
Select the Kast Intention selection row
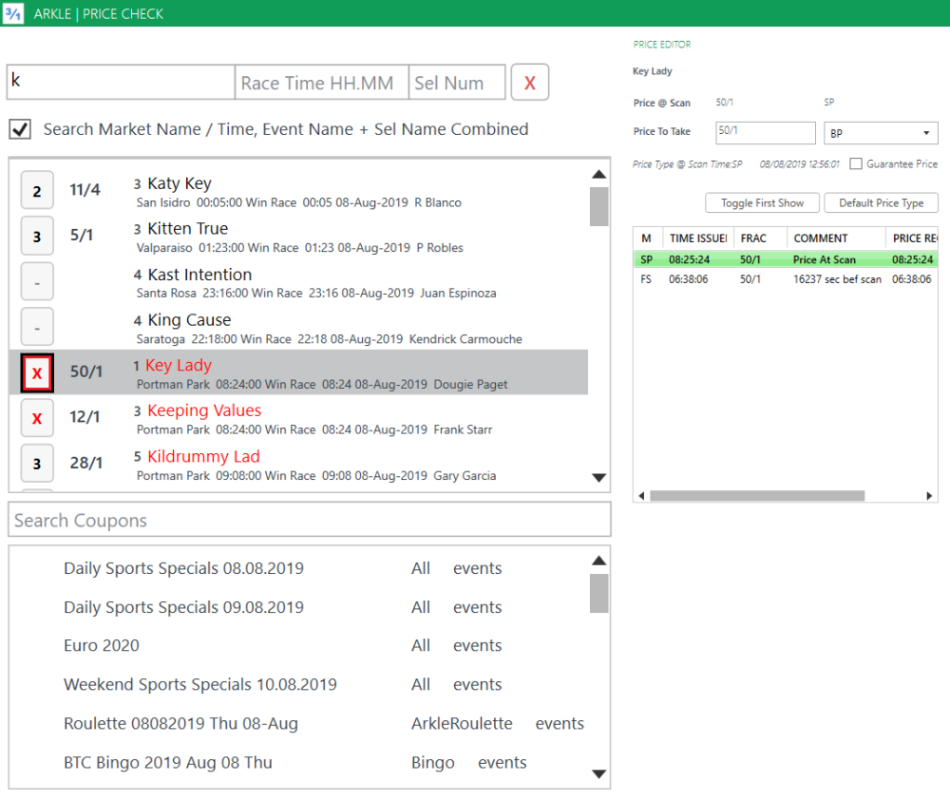[298, 282]
